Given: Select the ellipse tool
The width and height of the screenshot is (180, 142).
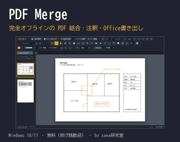Looking at the screenshot, I should (x=83, y=43).
